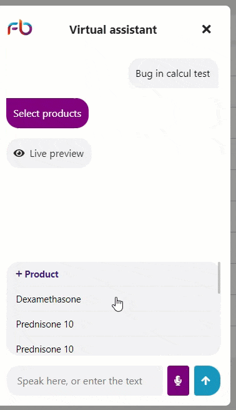
Task: Send message with the up-arrow button
Action: [x=207, y=381]
